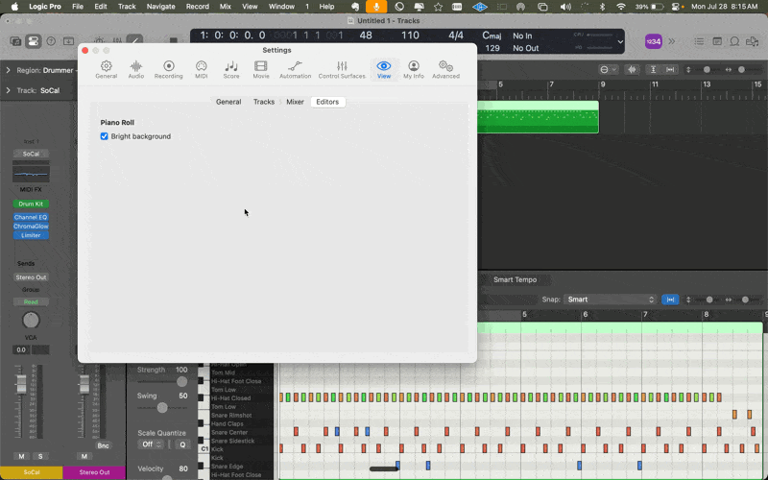
Task: Open the Advanced settings pane
Action: pyautogui.click(x=445, y=69)
